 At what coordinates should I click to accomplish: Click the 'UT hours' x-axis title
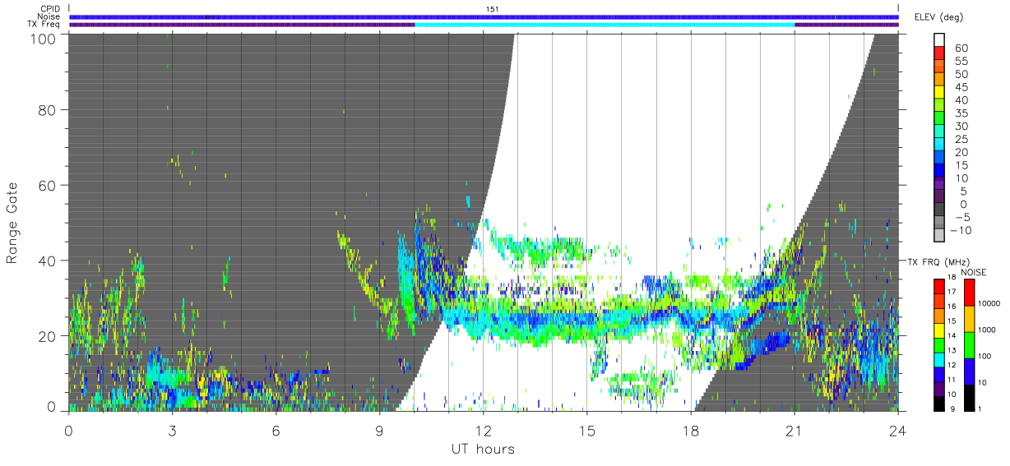tap(482, 450)
